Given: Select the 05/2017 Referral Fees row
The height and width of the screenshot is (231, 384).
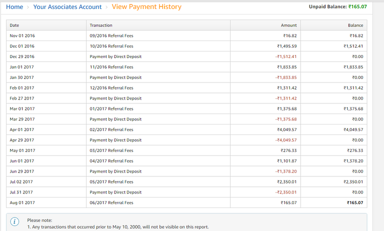Looking at the screenshot, I should point(111,182).
